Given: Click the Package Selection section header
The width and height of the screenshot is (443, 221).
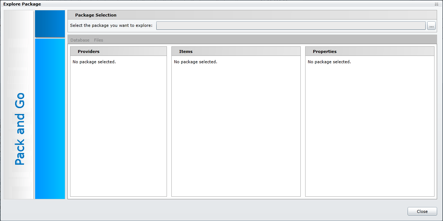Looking at the screenshot, I should pos(96,15).
